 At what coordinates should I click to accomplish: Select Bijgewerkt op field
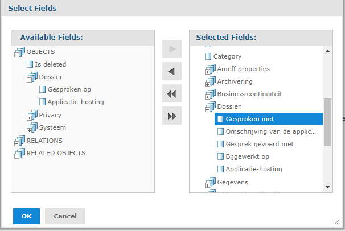coord(247,156)
